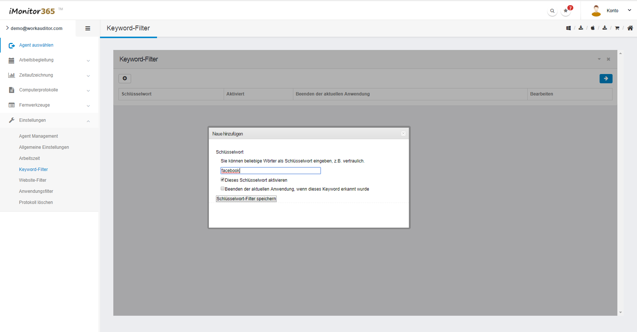The image size is (637, 332).
Task: Click the blue arrow button
Action: click(606, 78)
